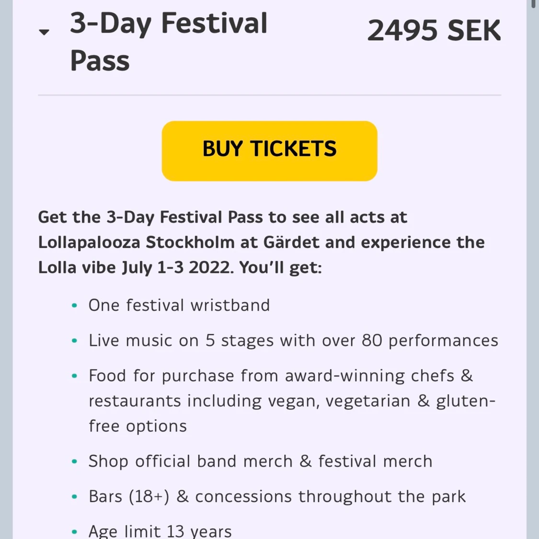Click the bullet beside Bars (18+)
Viewport: 539px width, 539px height.
click(74, 497)
